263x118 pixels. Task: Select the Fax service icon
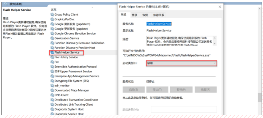(x=52, y=62)
